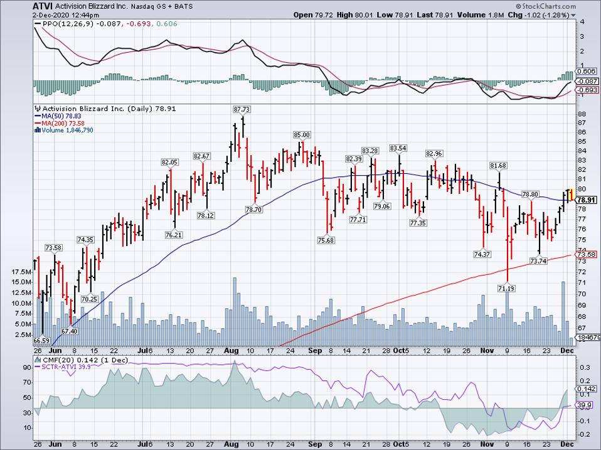Click the 82.05 high price label
The height and width of the screenshot is (450, 601).
click(170, 163)
